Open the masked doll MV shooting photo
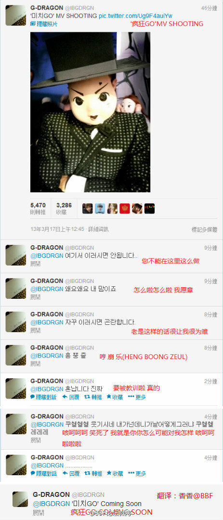223x520 pixels. tap(90, 112)
